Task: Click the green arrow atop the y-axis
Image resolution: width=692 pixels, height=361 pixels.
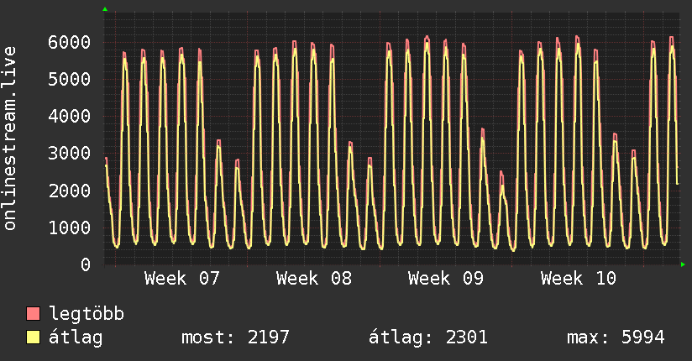Action: pos(105,8)
